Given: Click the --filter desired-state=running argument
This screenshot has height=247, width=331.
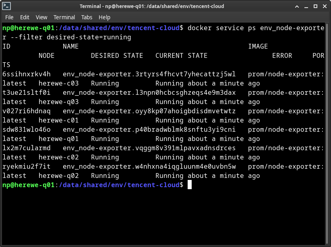Looking at the screenshot, I should click(x=71, y=37).
